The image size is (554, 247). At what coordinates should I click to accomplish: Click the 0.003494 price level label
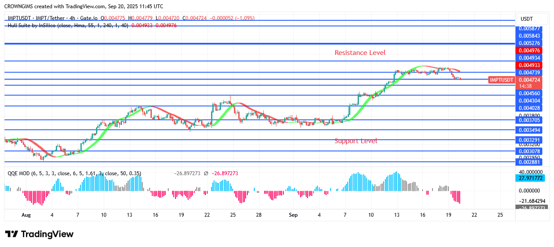pyautogui.click(x=529, y=130)
